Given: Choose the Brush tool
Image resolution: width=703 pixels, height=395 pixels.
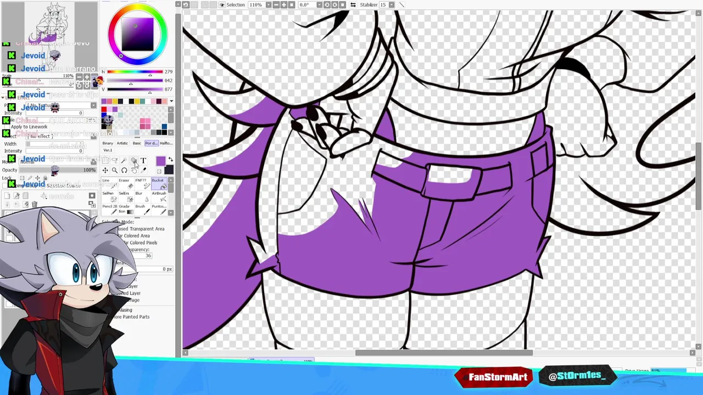Looking at the screenshot, I should (x=143, y=210).
